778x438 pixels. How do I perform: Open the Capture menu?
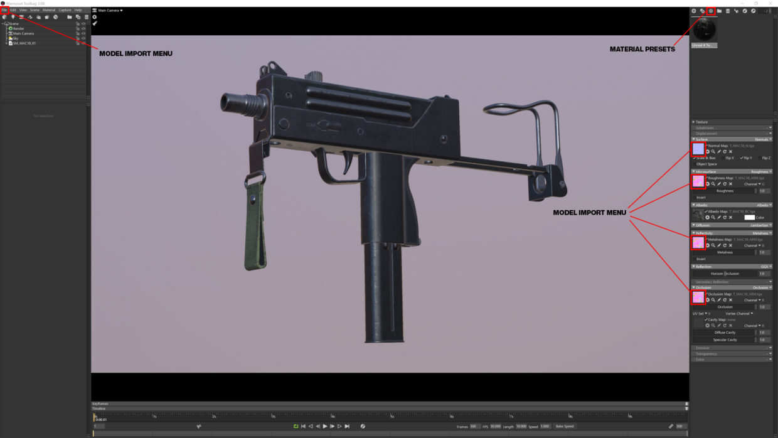tap(65, 9)
